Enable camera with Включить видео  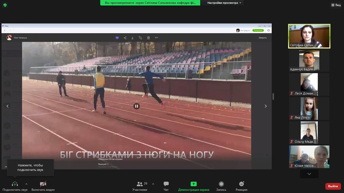point(43,186)
